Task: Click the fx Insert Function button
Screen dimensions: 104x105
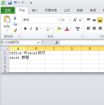Action: (57, 43)
